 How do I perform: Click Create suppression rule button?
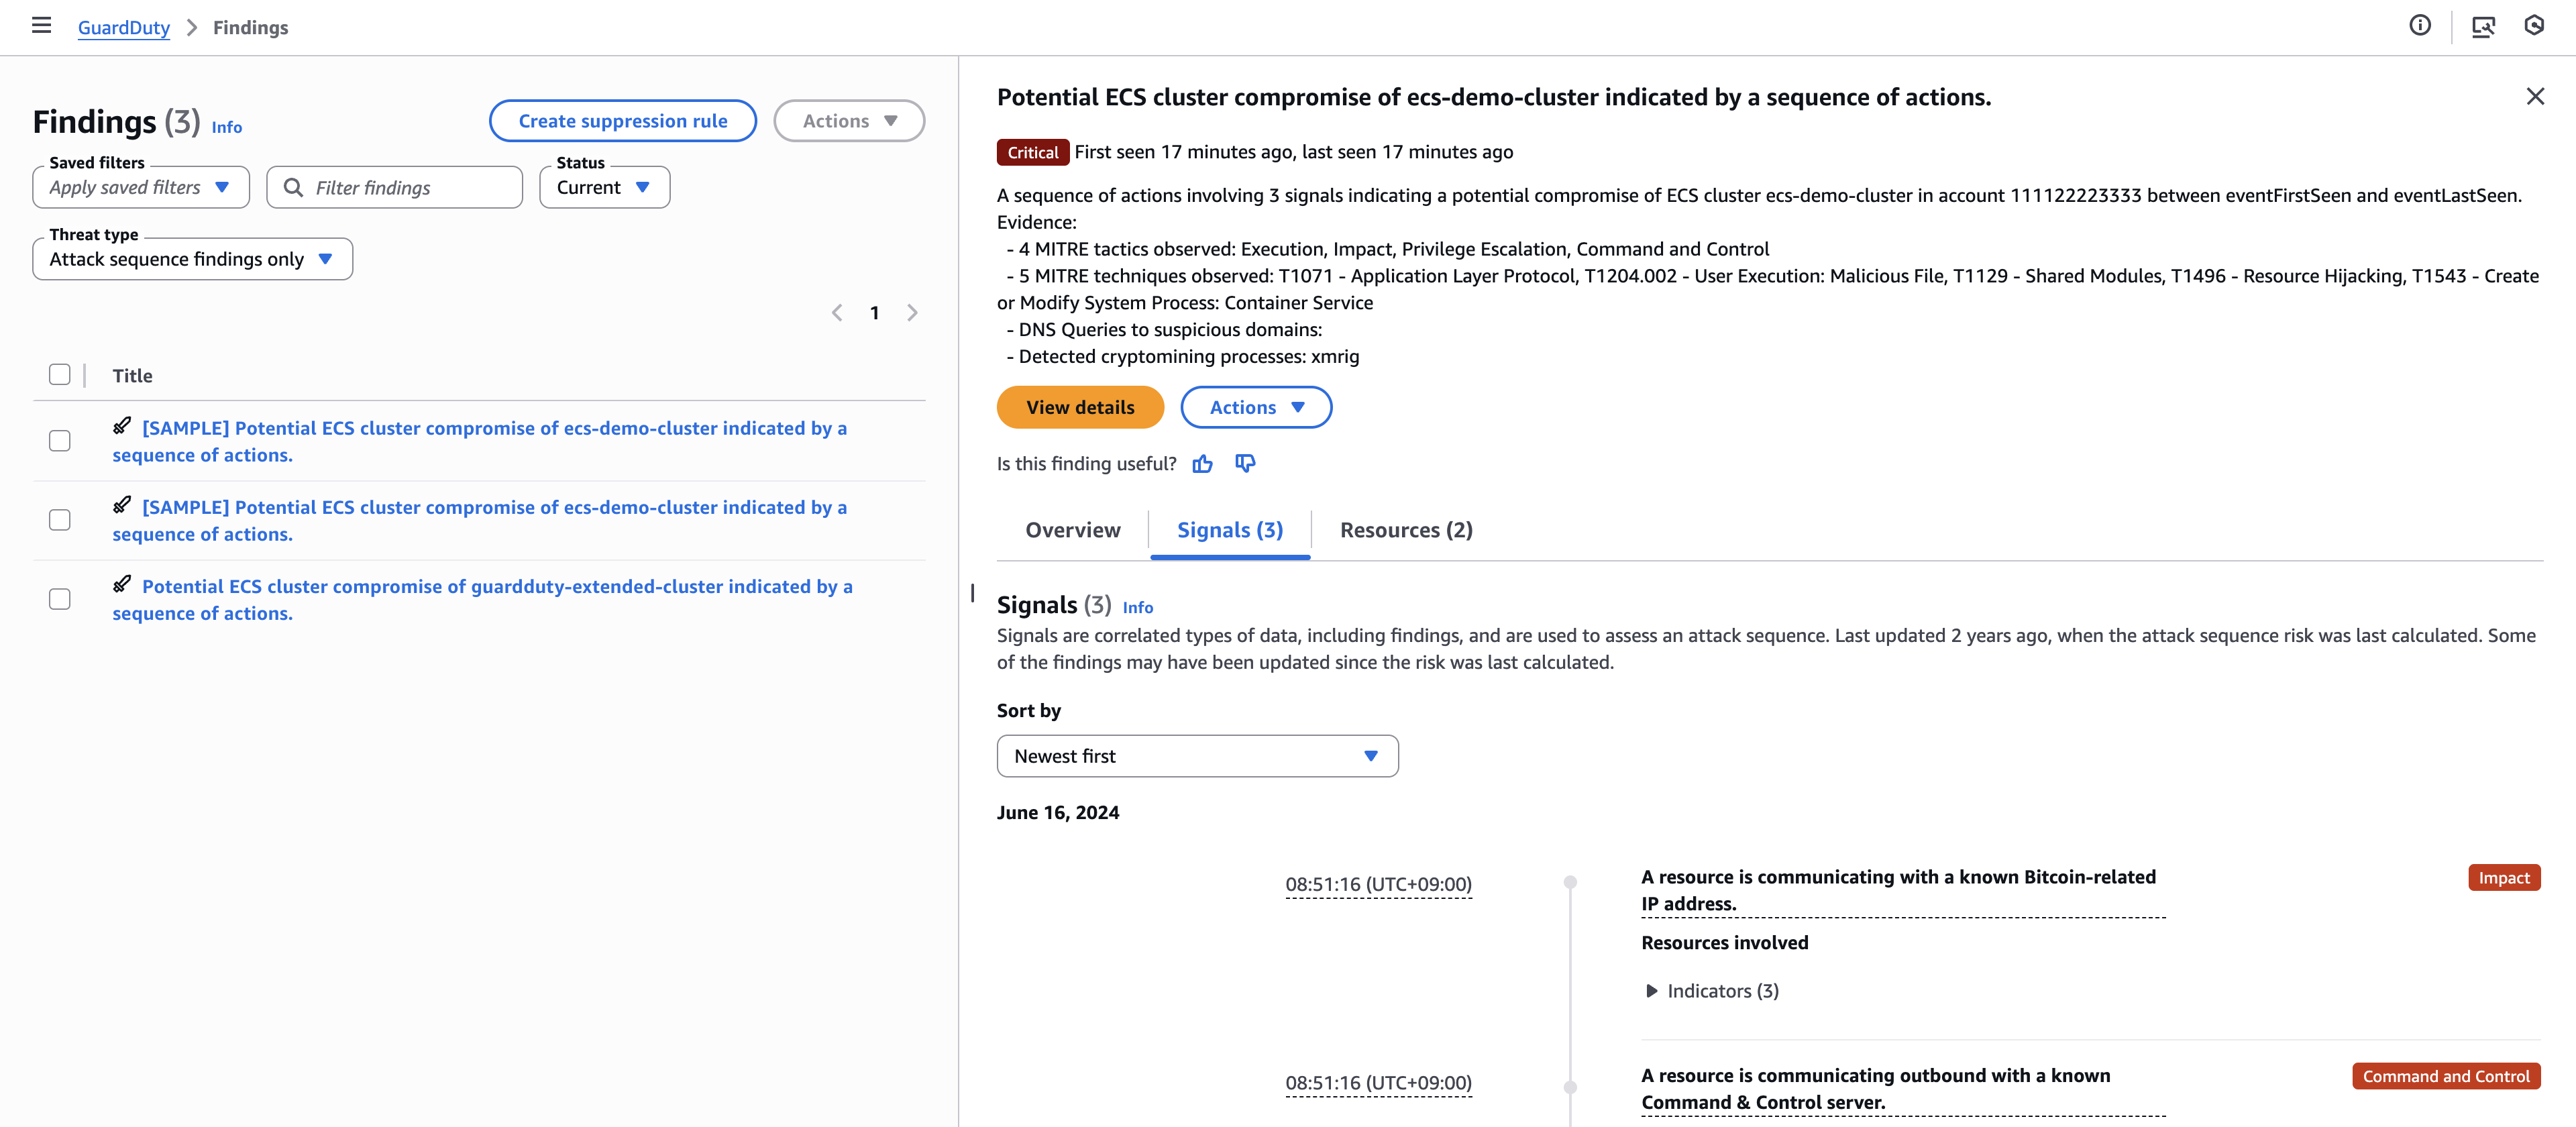[x=622, y=121]
